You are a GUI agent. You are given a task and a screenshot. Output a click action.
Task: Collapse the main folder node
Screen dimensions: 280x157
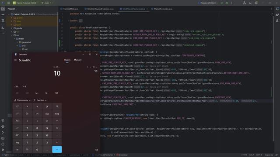[x=14, y=39]
